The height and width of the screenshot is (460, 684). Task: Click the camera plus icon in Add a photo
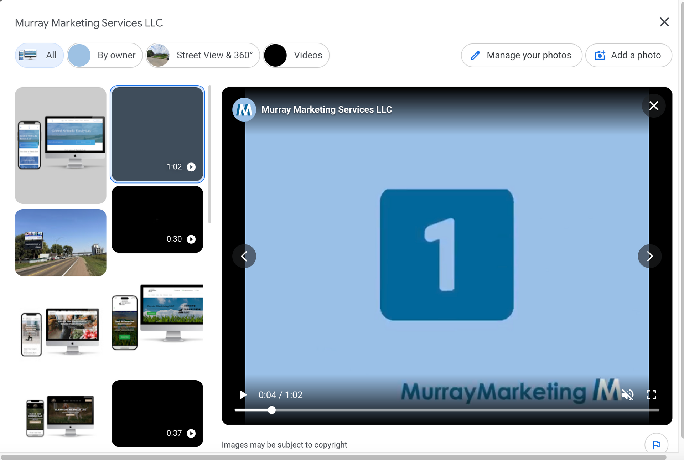[x=600, y=55]
